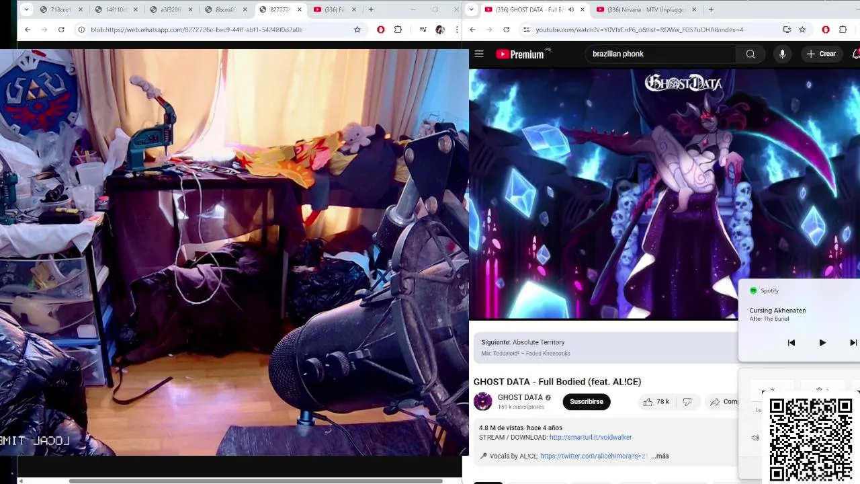Like the video (78 k thumbs up)
860x484 pixels.
[656, 402]
